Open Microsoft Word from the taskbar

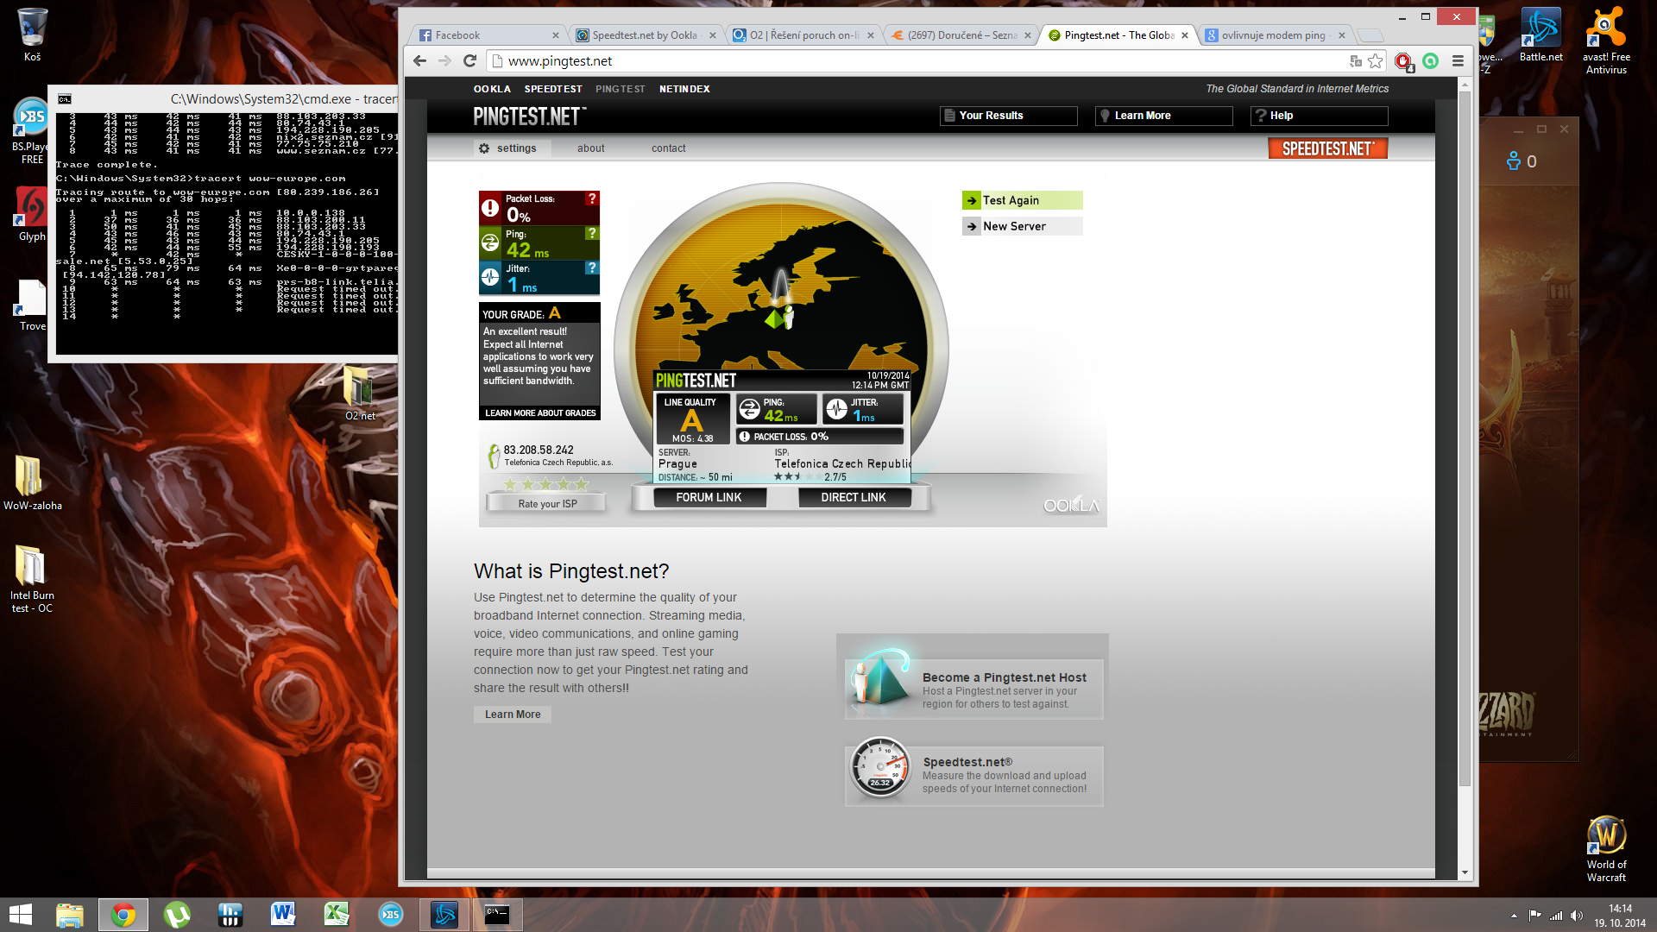pyautogui.click(x=283, y=915)
